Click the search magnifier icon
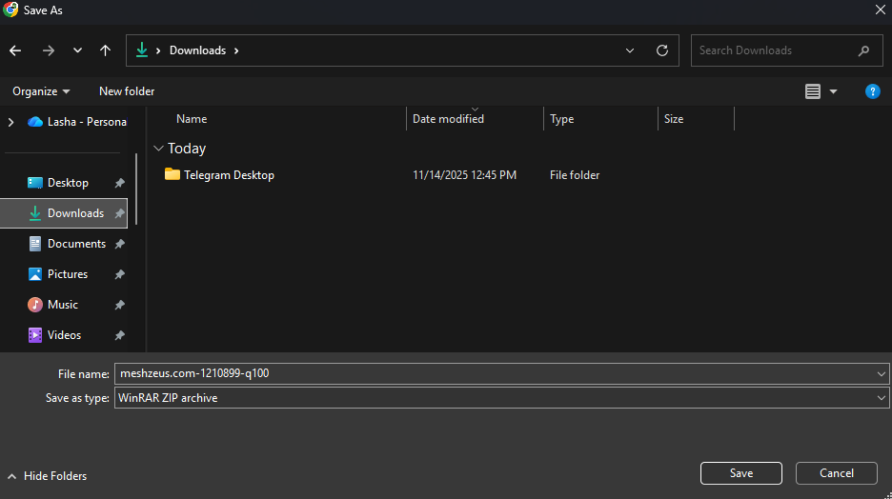Screen dimensions: 892x499 coord(863,50)
